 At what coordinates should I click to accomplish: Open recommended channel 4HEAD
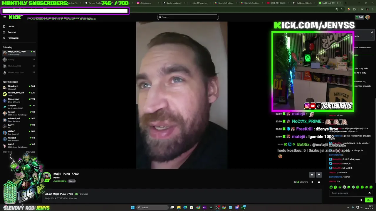click(x=19, y=132)
